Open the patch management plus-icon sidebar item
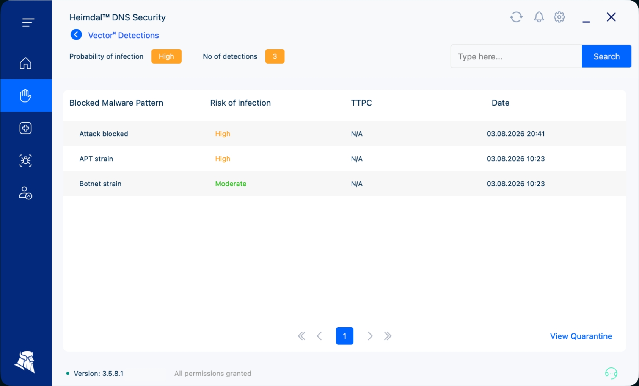The image size is (639, 386). click(x=25, y=128)
